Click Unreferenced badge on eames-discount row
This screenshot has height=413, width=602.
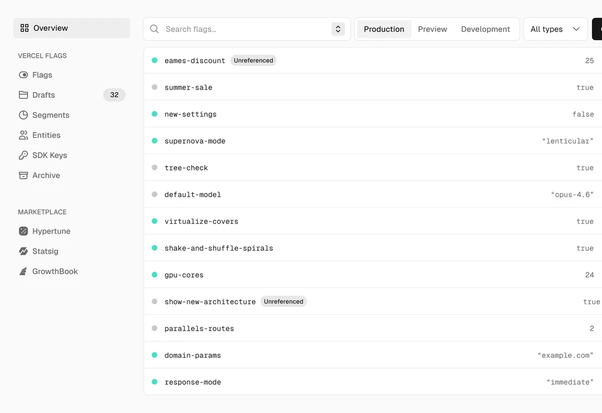click(253, 60)
